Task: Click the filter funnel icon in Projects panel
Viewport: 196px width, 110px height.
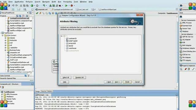Action: point(23,16)
